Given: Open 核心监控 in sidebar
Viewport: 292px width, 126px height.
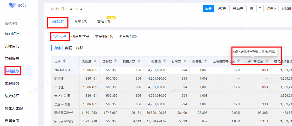Looking at the screenshot, I should 12,34.
